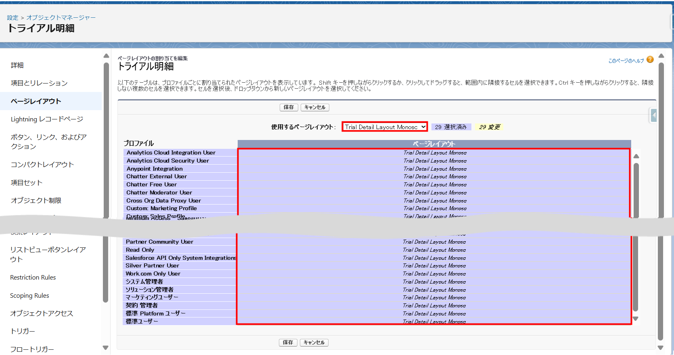The height and width of the screenshot is (355, 674).
Task: Open Restriction Rules in the sidebar
Action: coord(33,278)
